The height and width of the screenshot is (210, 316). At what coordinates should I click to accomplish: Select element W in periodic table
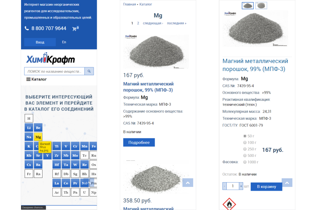point(75,165)
